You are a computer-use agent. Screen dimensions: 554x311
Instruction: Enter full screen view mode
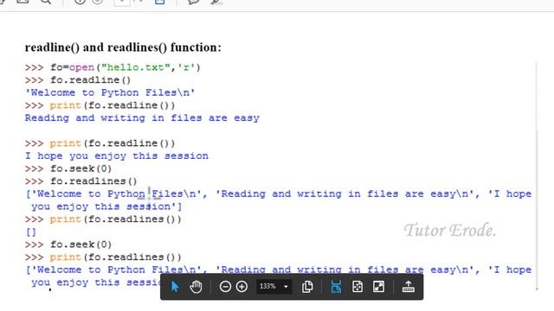pyautogui.click(x=379, y=287)
